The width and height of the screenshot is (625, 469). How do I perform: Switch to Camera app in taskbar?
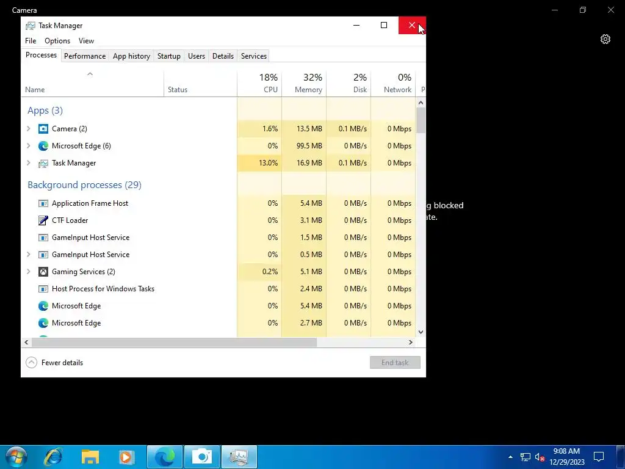(x=202, y=457)
